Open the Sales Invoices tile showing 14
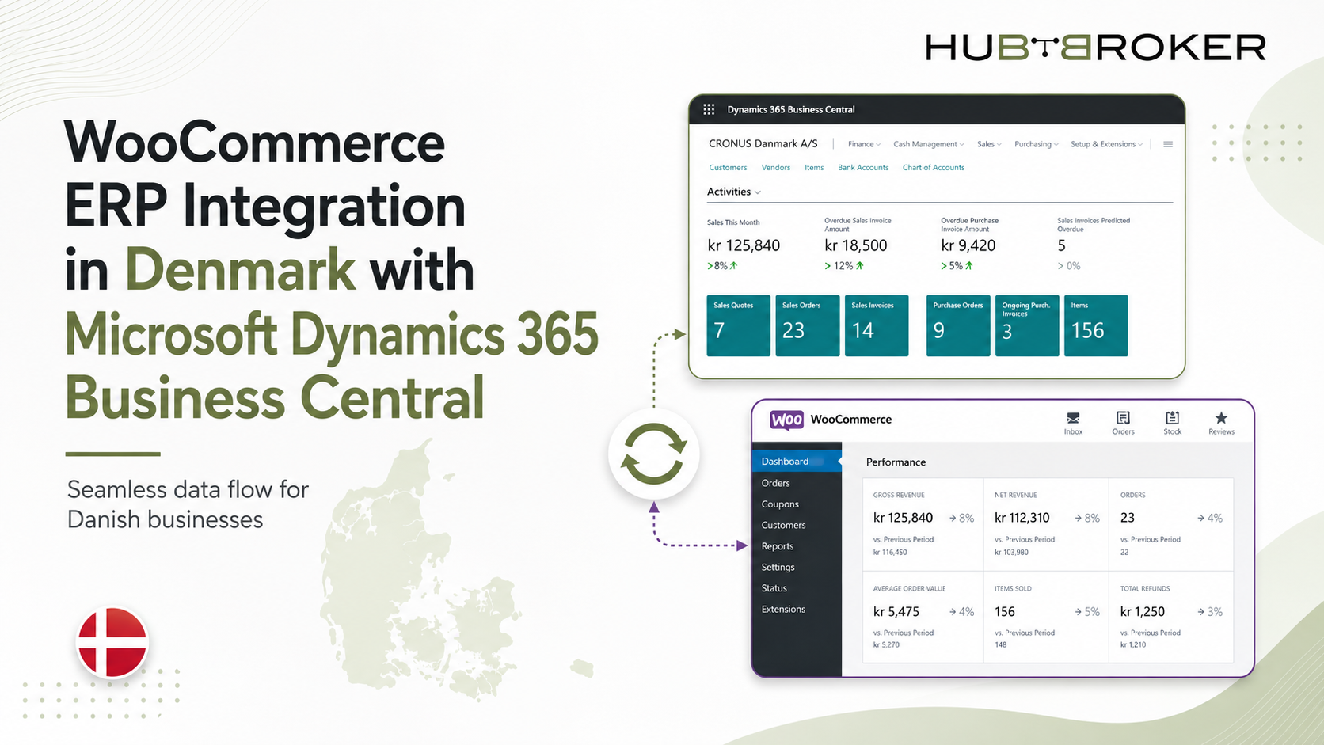 pos(877,325)
